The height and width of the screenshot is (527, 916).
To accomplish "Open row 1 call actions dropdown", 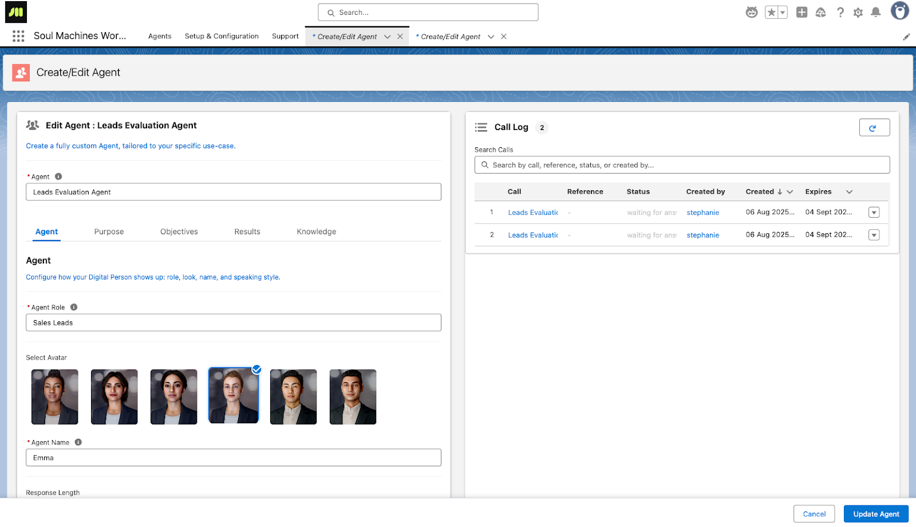I will (874, 213).
